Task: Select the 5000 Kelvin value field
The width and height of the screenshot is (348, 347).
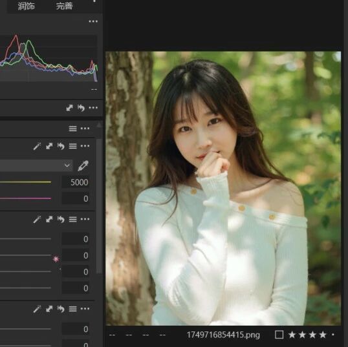Action: (76, 182)
